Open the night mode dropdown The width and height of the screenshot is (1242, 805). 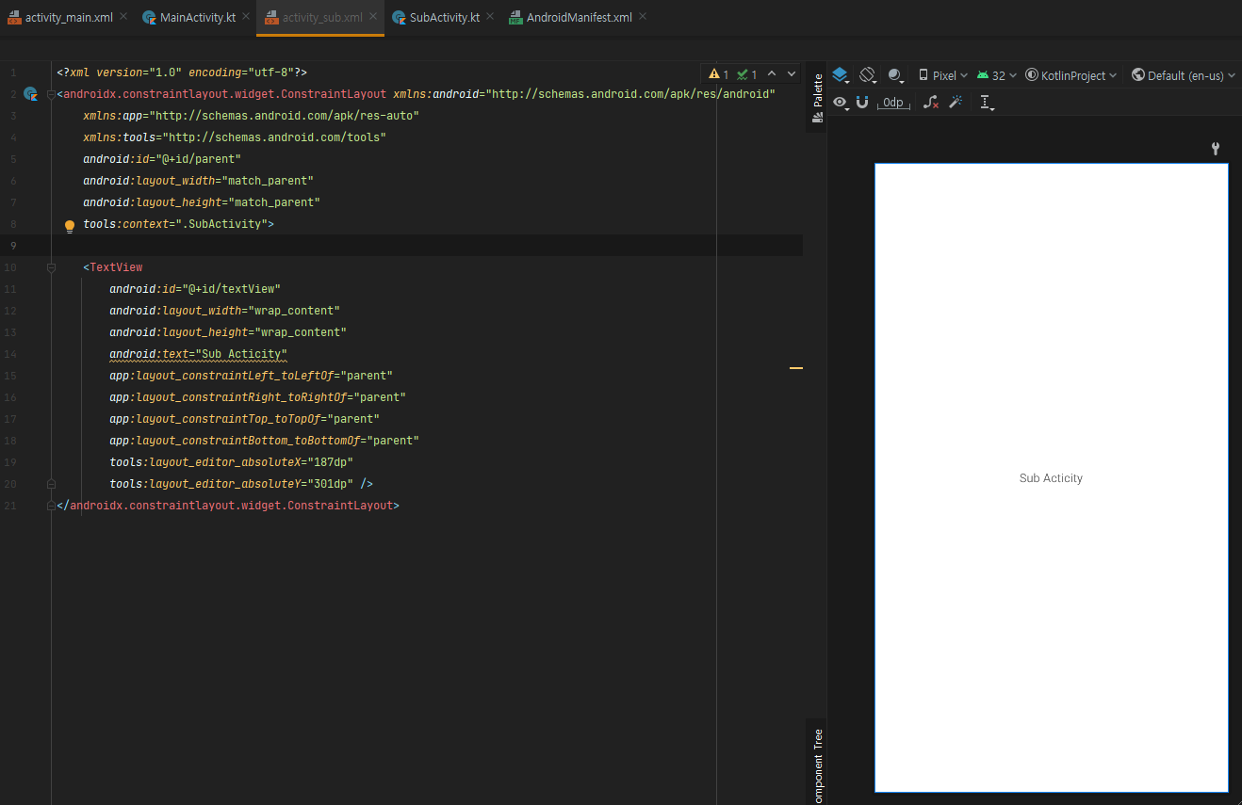click(895, 75)
